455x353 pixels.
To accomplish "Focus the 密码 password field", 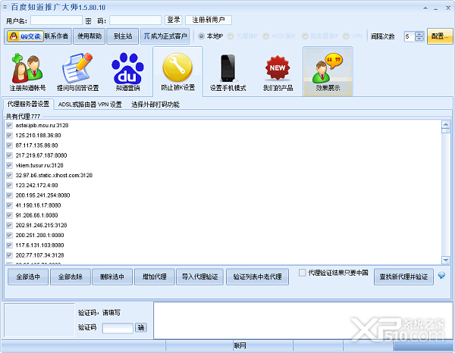I will [x=135, y=20].
